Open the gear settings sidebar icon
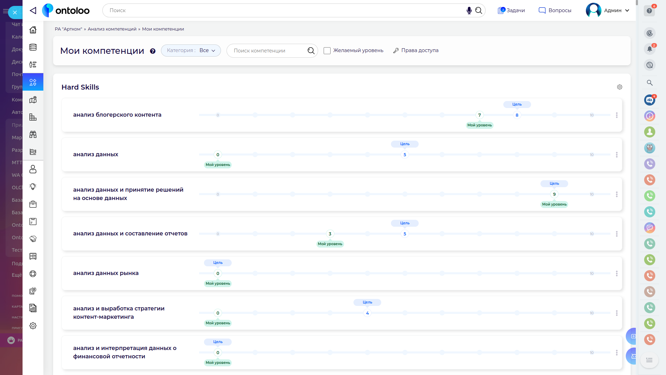The height and width of the screenshot is (375, 666). (33, 326)
